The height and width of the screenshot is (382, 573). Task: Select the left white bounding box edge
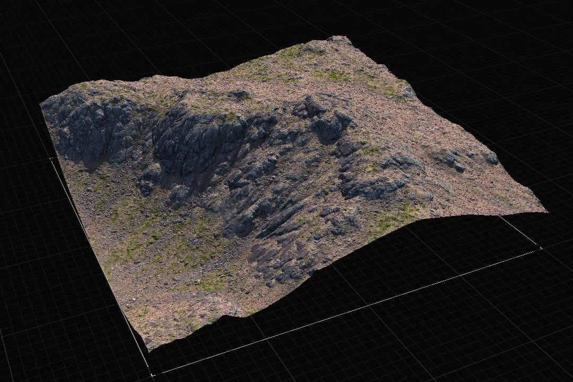[101, 266]
